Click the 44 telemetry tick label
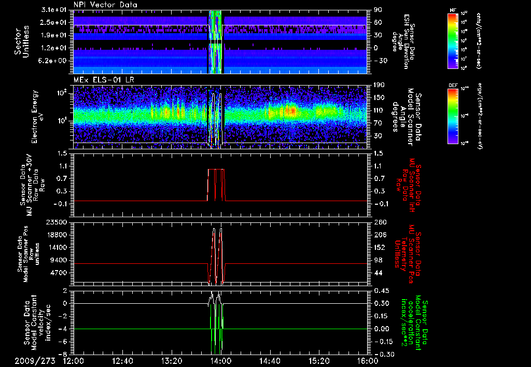The image size is (531, 367). point(377,273)
